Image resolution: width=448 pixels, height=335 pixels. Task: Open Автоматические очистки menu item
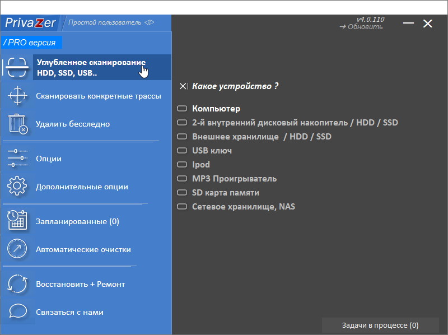click(83, 249)
